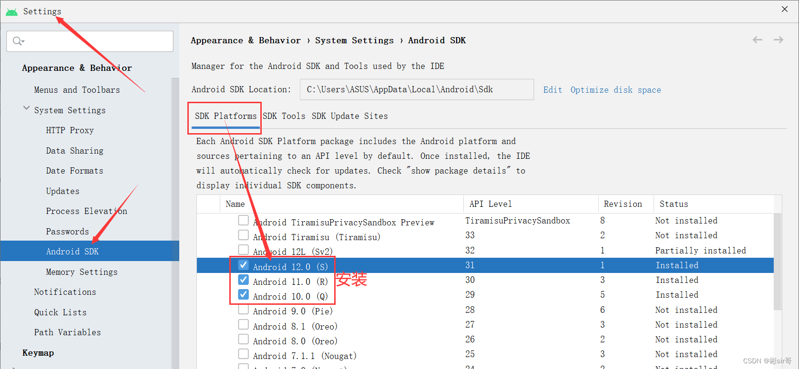Click 'TiramisuPrivacySandbox' API level cell
Image resolution: width=799 pixels, height=369 pixels.
[518, 221]
